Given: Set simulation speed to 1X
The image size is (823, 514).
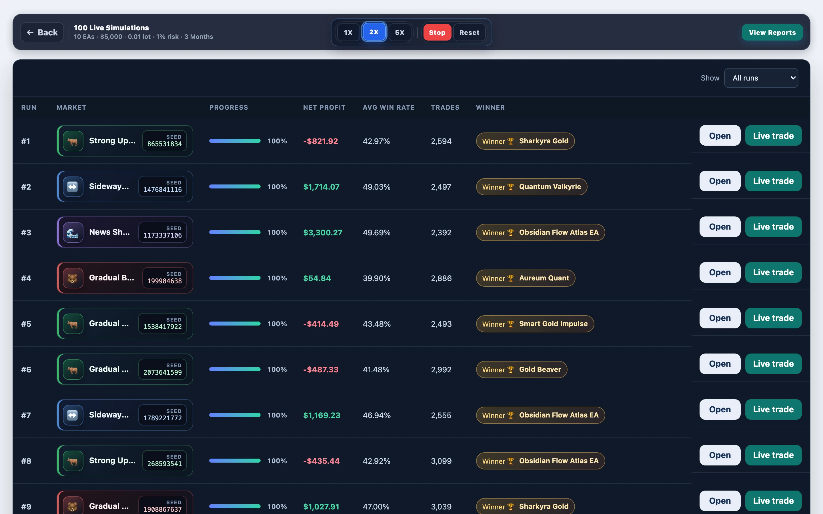Looking at the screenshot, I should point(348,32).
